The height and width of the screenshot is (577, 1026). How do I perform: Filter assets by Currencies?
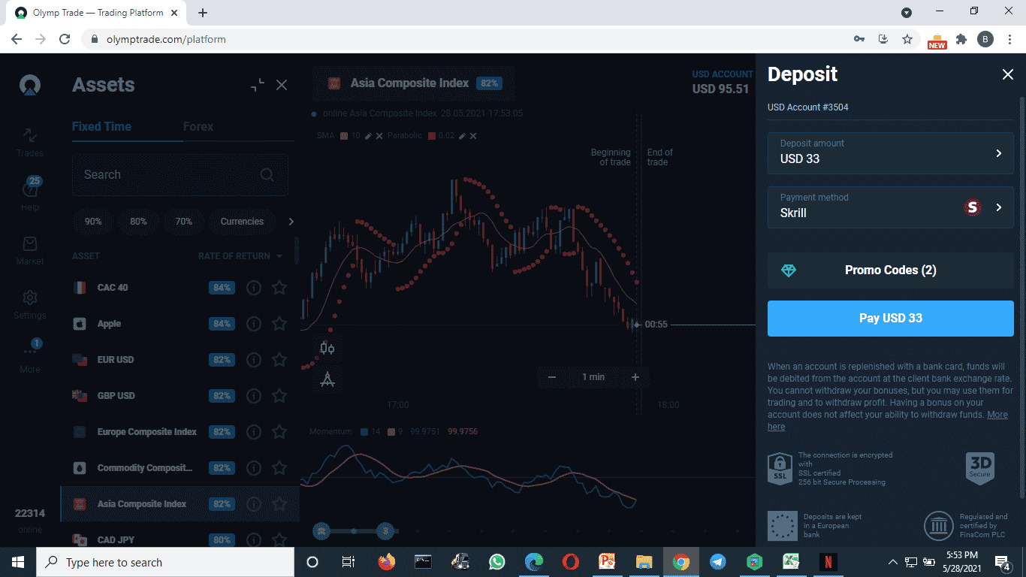point(242,222)
